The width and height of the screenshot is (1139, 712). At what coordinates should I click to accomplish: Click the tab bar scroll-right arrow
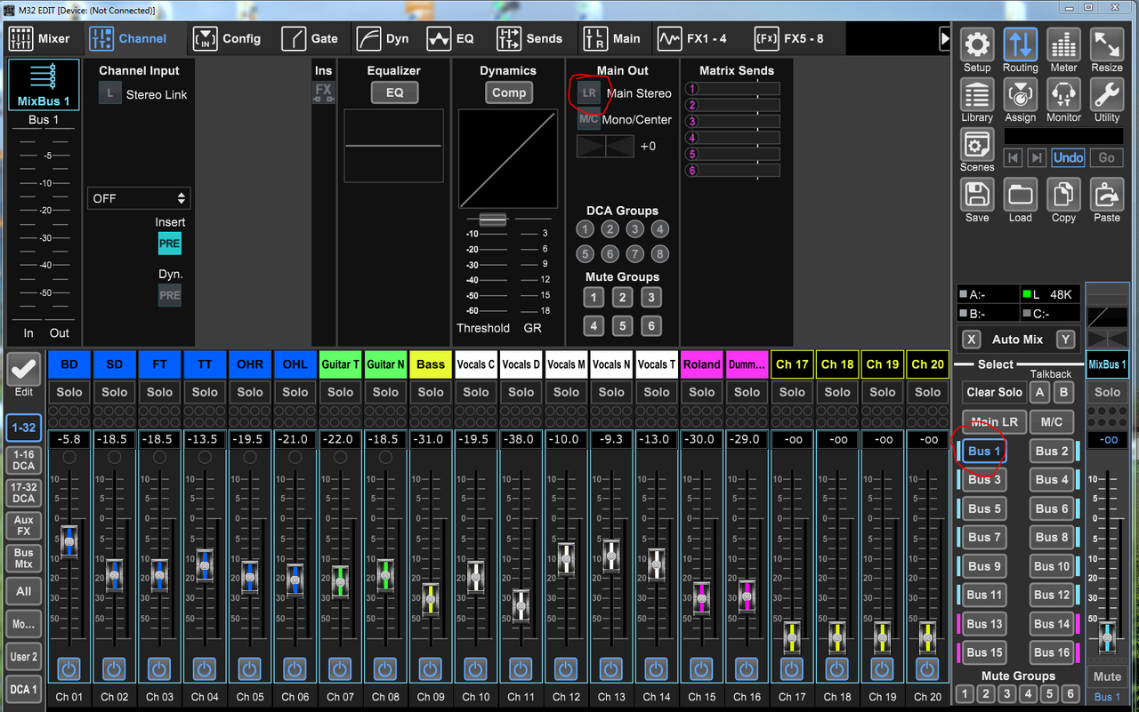click(945, 38)
